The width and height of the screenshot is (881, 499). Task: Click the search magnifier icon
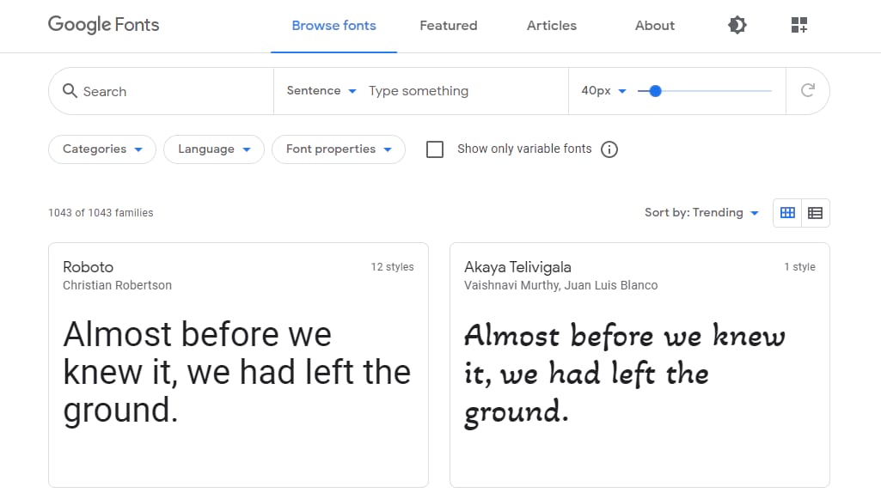[70, 90]
